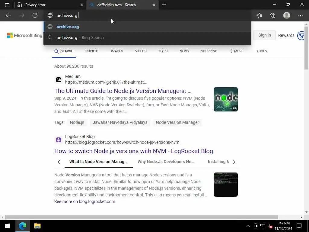309x232 pixels.
Task: Expand the MORE search categories menu
Action: point(237,51)
